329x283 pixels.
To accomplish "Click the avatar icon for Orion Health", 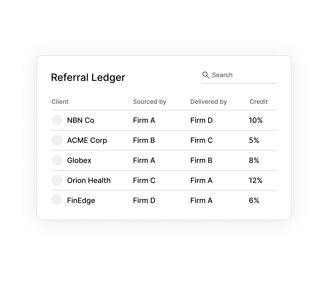I will click(x=57, y=180).
